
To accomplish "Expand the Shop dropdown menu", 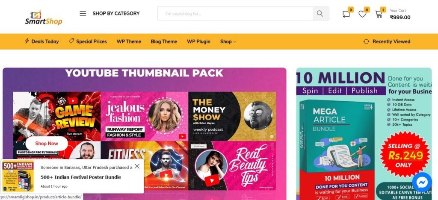I will [228, 41].
